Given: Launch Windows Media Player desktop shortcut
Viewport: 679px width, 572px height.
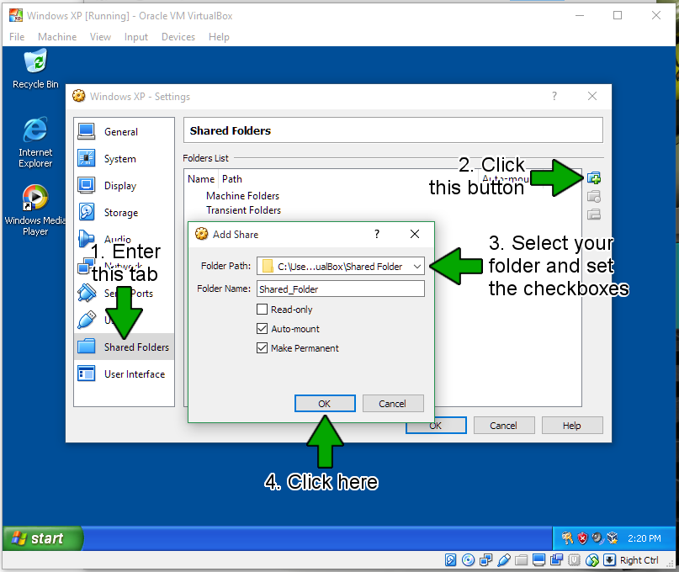Looking at the screenshot, I should coord(35,210).
